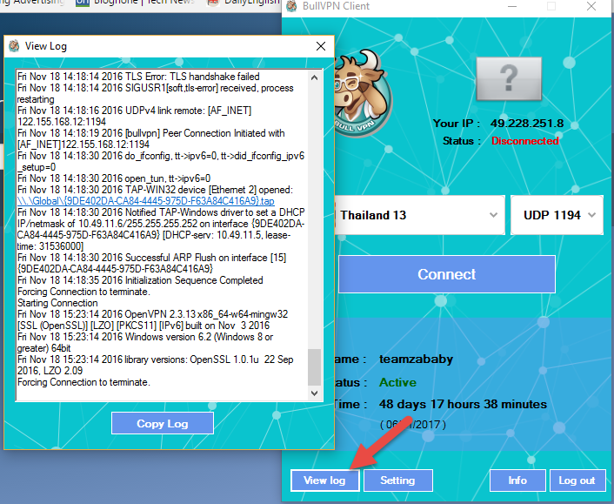Click the big Connect button
Viewport: 614px width, 504px height.
pyautogui.click(x=447, y=274)
